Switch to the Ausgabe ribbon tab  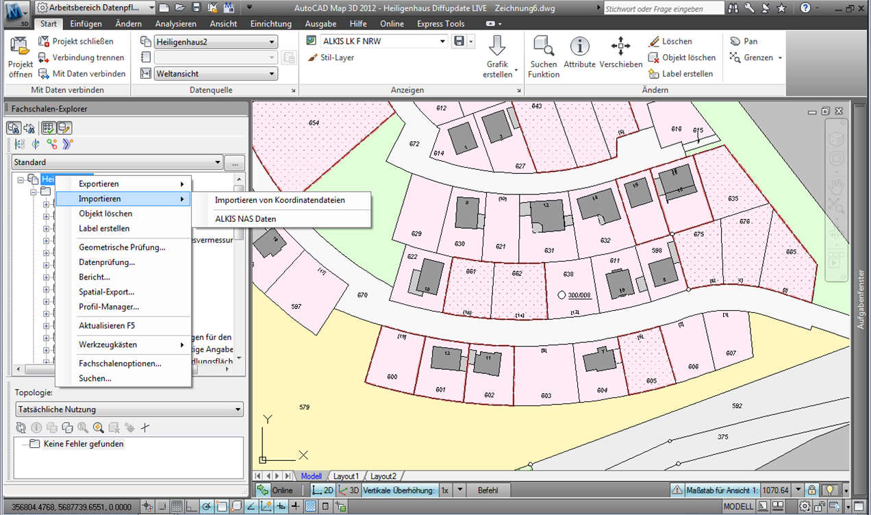pos(320,23)
